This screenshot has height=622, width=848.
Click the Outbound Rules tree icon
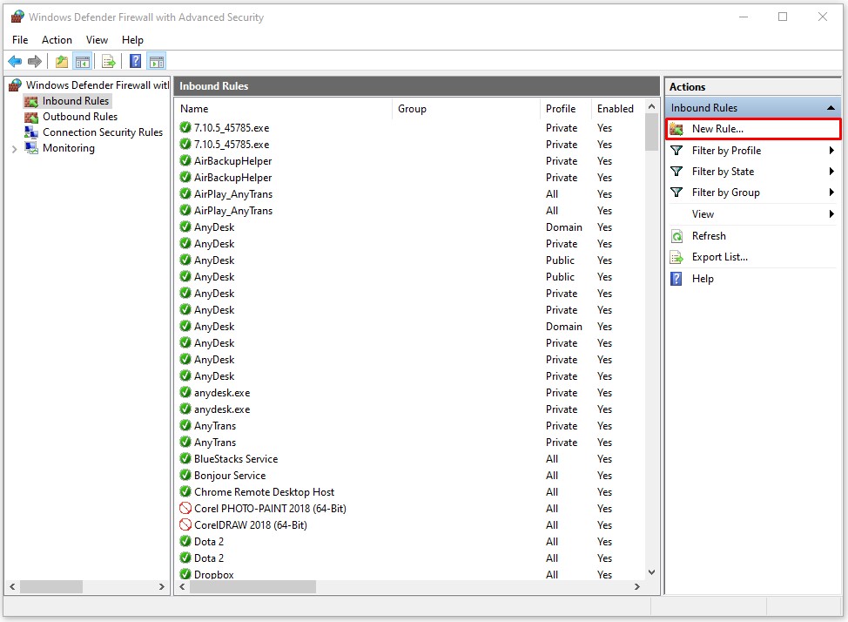(x=31, y=117)
